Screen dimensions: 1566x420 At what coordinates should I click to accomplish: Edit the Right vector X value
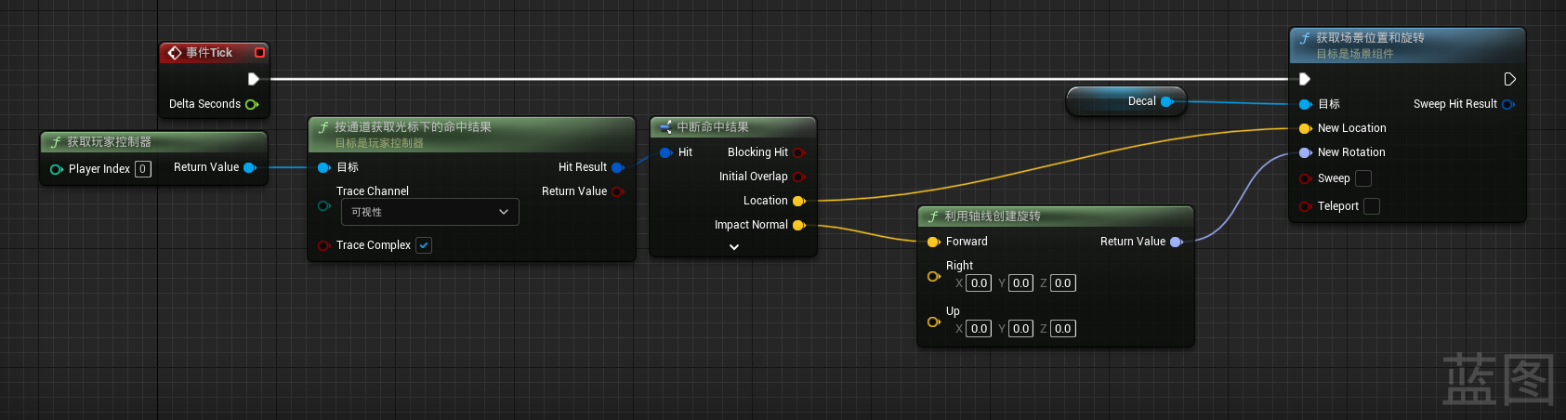click(x=979, y=283)
